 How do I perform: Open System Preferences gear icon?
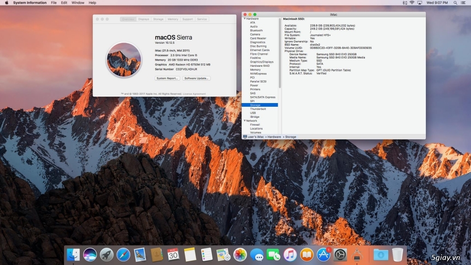[x=340, y=255]
